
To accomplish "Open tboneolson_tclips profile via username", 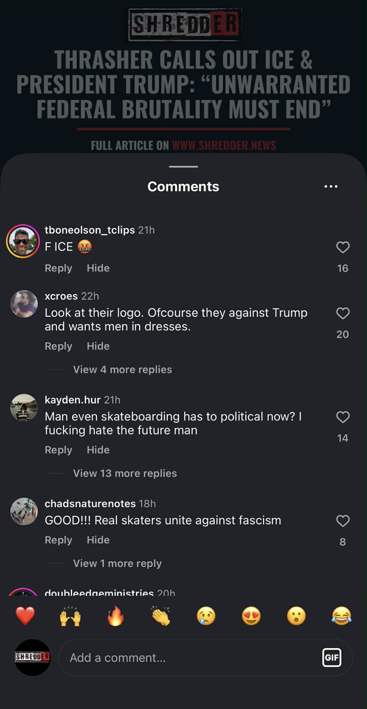I will (x=90, y=230).
